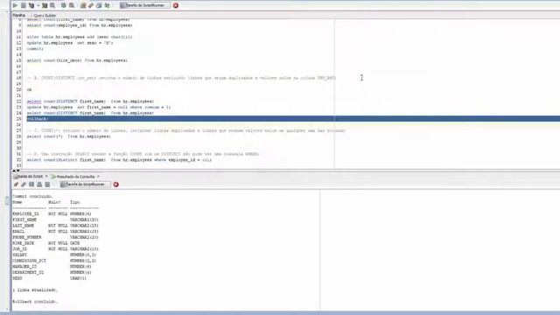Click the FIRST_NAME row in the output
This screenshot has height=315, width=560.
(55, 220)
